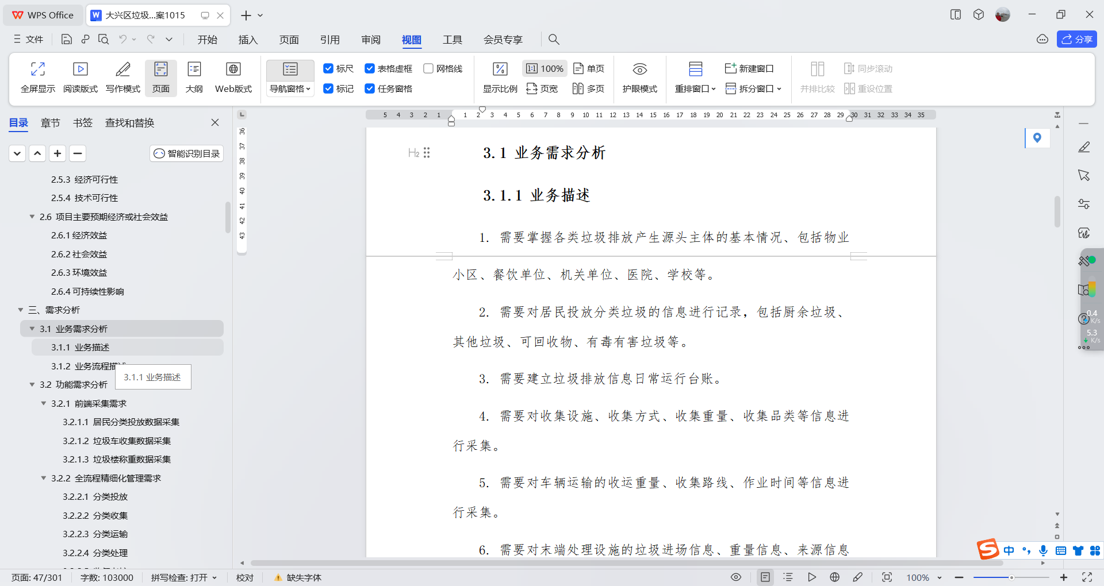The image size is (1104, 586).
Task: Open a new window for the document
Action: [x=749, y=68]
